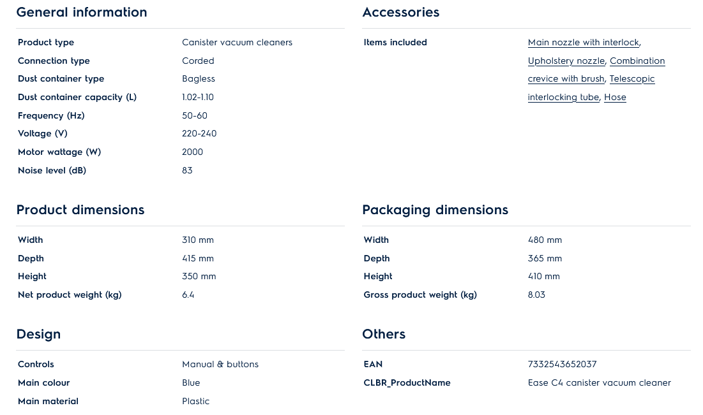Click the EAN number 7332543652037

(x=562, y=365)
